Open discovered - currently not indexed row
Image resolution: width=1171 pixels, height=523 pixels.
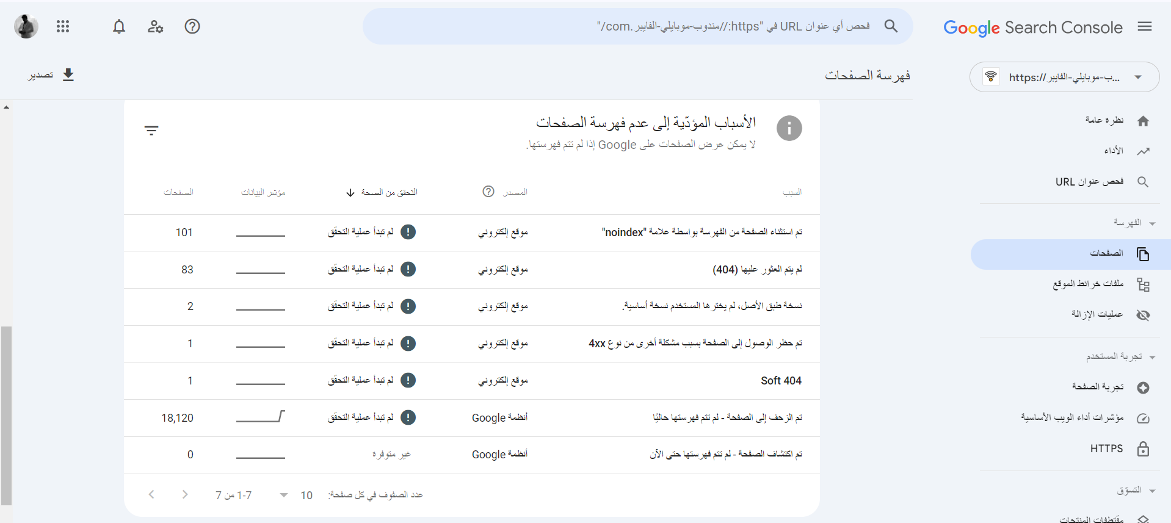(472, 455)
